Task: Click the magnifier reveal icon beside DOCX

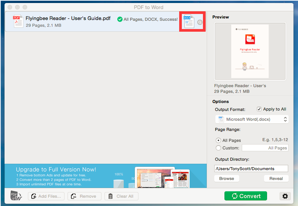Action: pos(200,22)
